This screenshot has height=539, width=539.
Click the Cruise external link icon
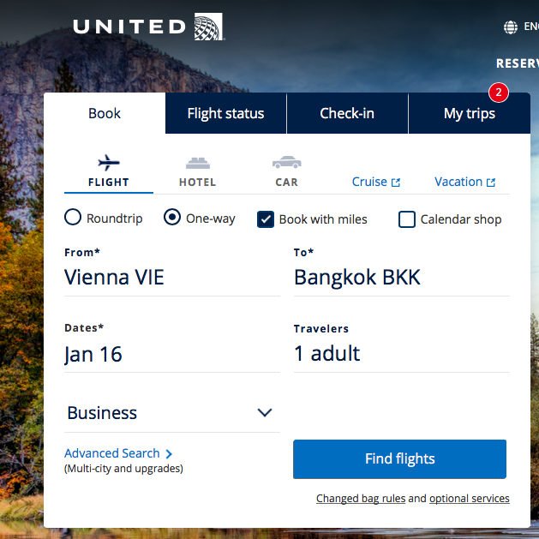click(x=396, y=183)
